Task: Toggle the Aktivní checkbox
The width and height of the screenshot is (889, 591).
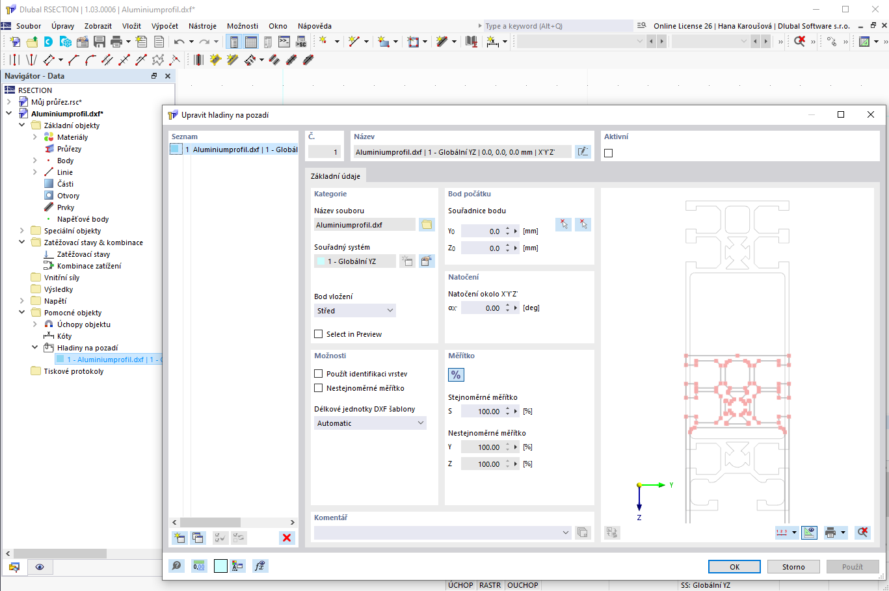Action: click(609, 153)
